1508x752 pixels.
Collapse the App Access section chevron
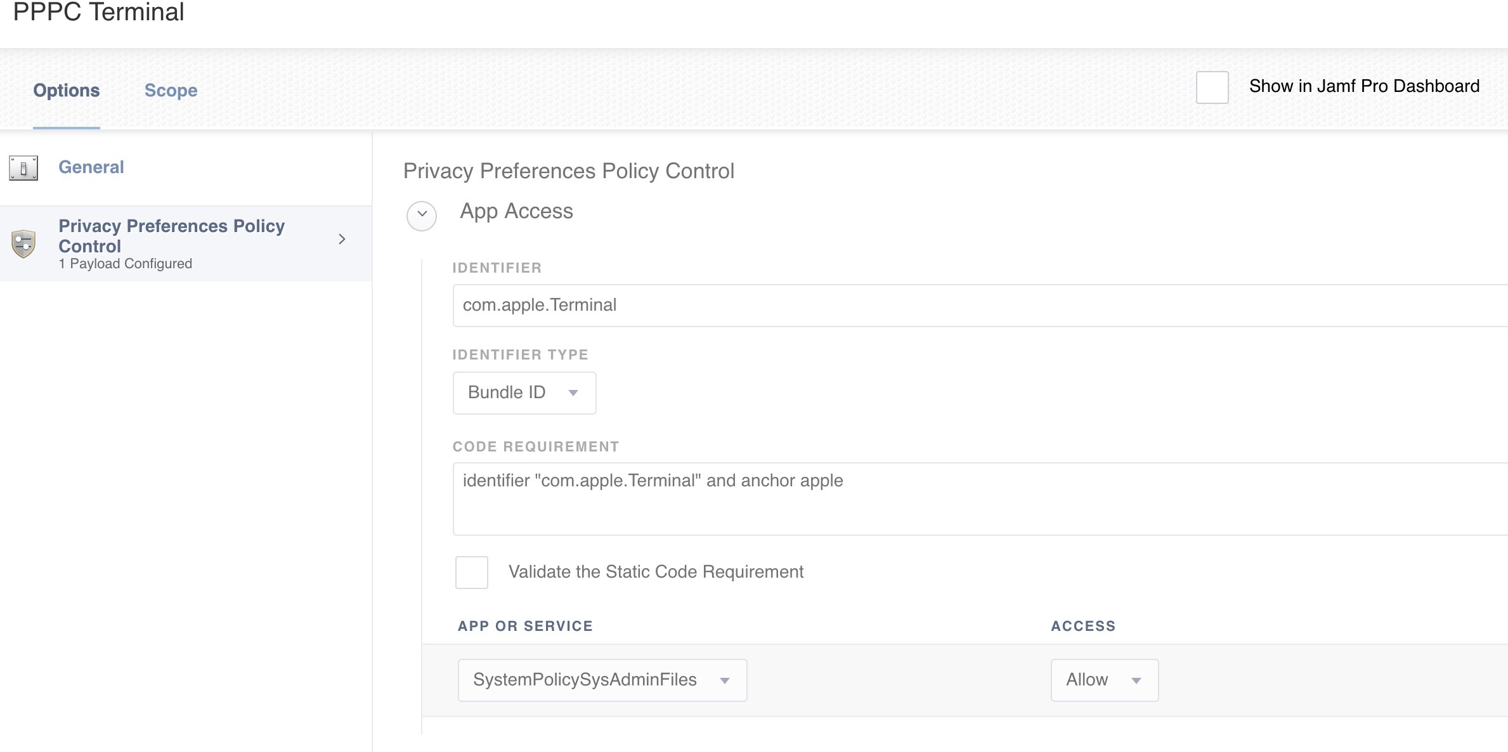tap(422, 216)
